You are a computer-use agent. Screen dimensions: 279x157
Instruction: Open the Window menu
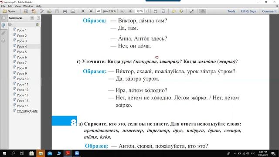[28, 6]
